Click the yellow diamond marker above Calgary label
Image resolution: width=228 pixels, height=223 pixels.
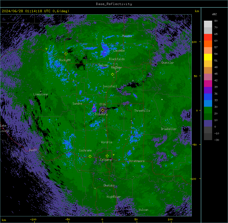point(107,156)
